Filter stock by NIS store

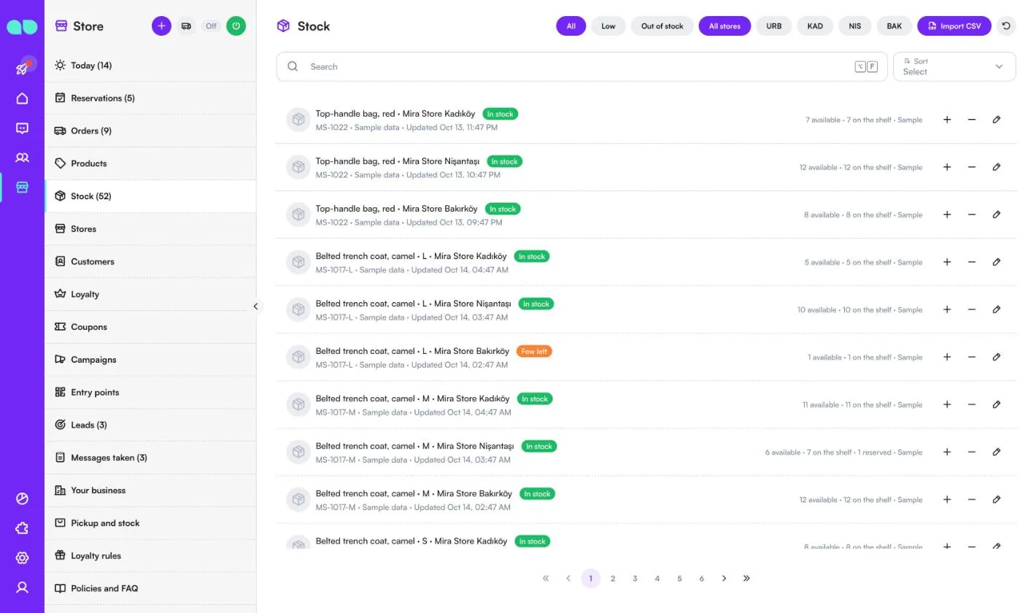click(x=854, y=26)
